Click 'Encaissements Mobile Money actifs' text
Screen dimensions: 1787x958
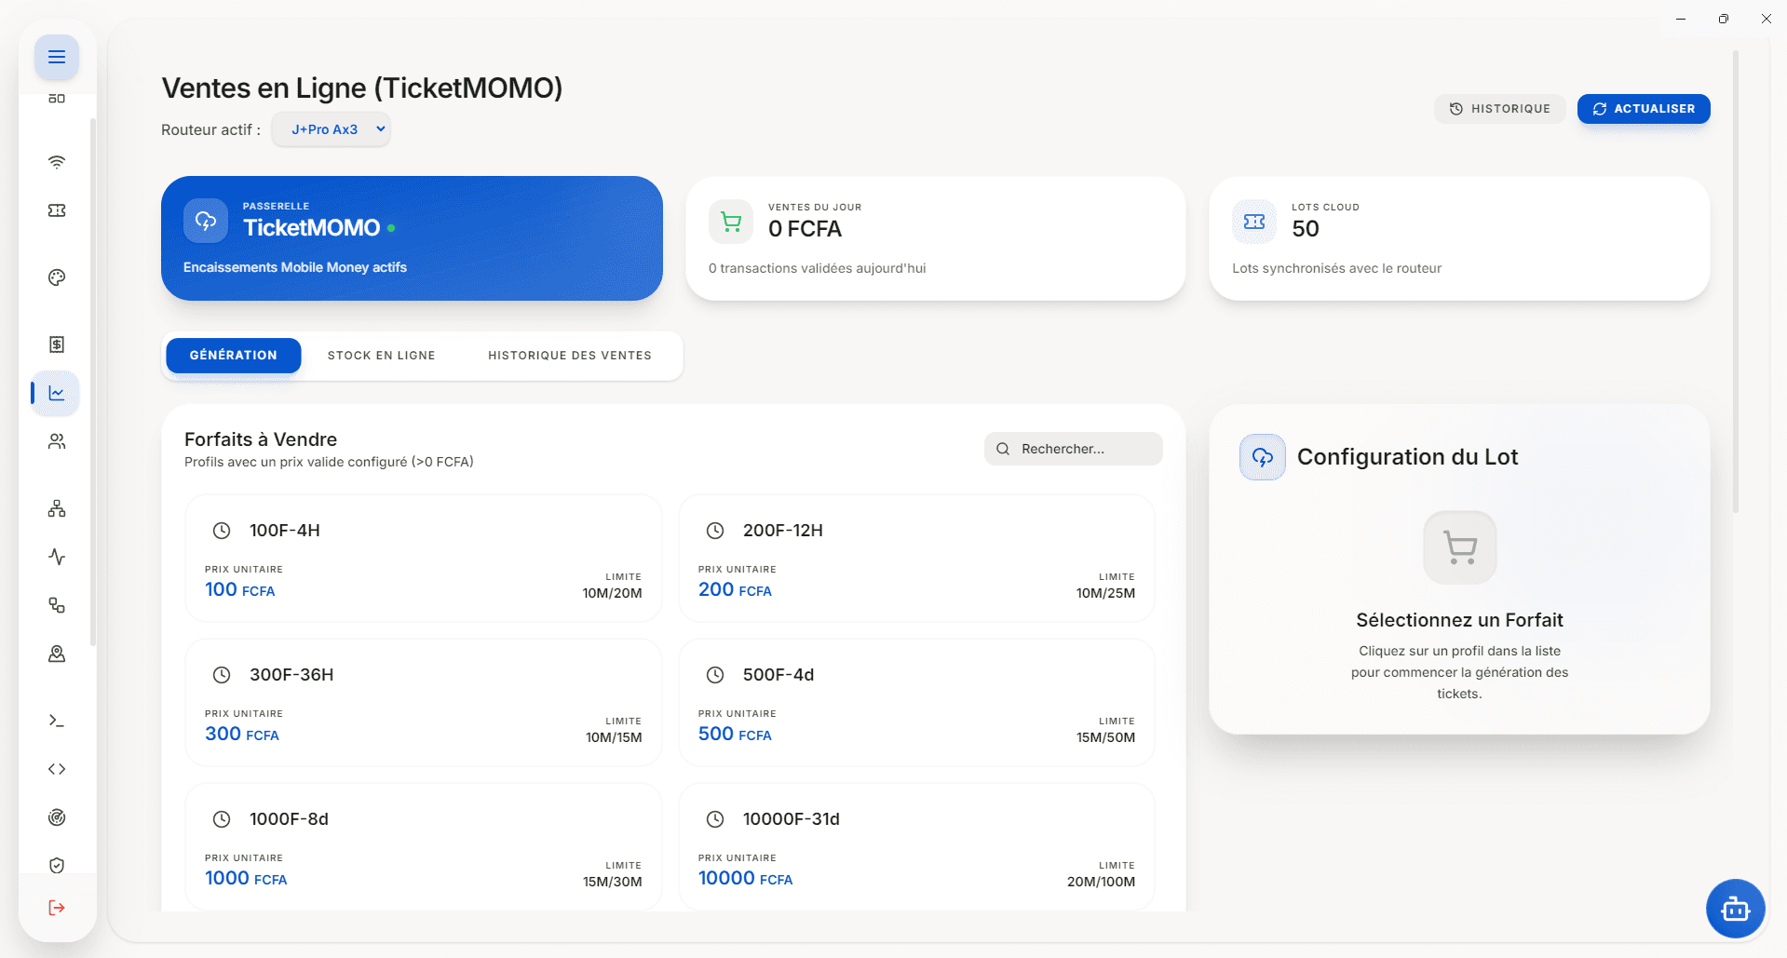click(295, 267)
